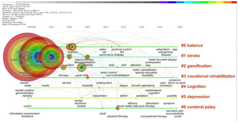Click the #2 gamification cluster label
The width and height of the screenshot is (238, 123).
(196, 66)
